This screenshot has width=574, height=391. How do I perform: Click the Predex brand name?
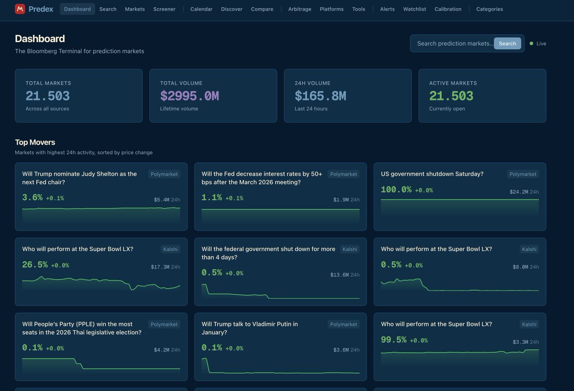(41, 9)
